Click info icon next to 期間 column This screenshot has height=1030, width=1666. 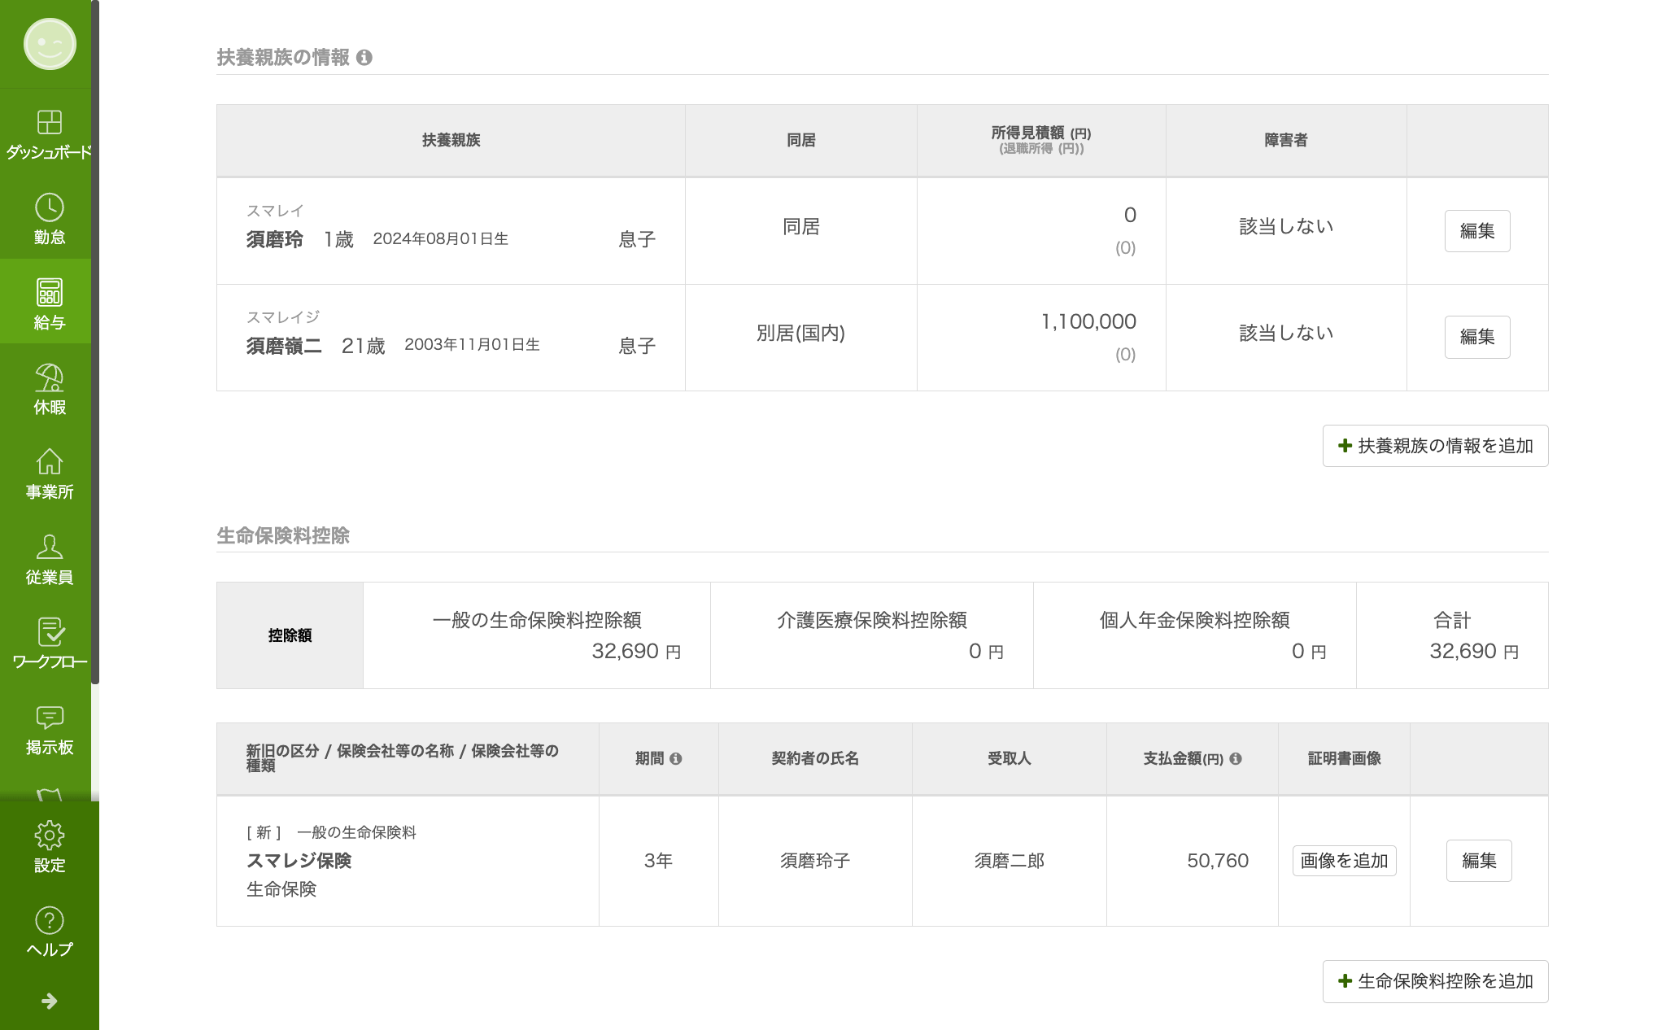tap(676, 758)
